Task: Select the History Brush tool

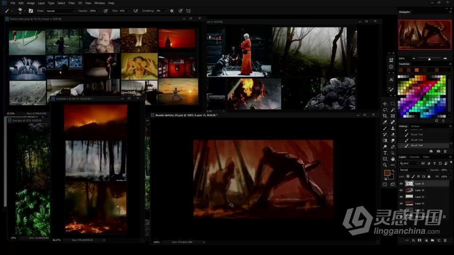Action: 385,135
